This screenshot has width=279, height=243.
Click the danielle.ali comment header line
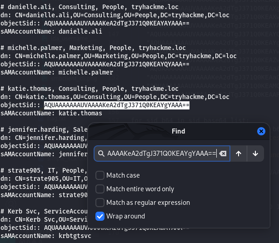90,7
